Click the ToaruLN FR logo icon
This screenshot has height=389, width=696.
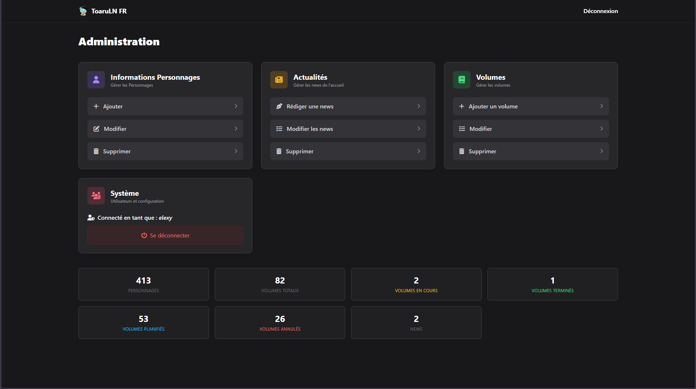click(83, 11)
